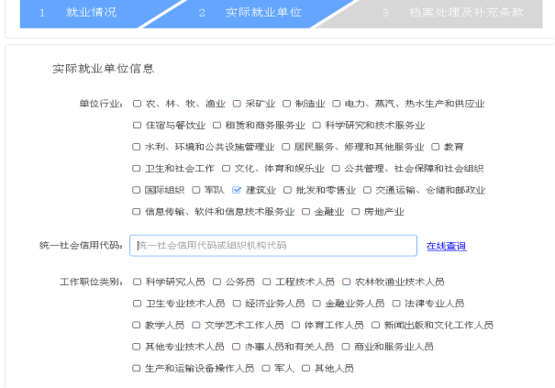Click the 单位行业 field label
This screenshot has height=388, width=555.
(x=101, y=104)
